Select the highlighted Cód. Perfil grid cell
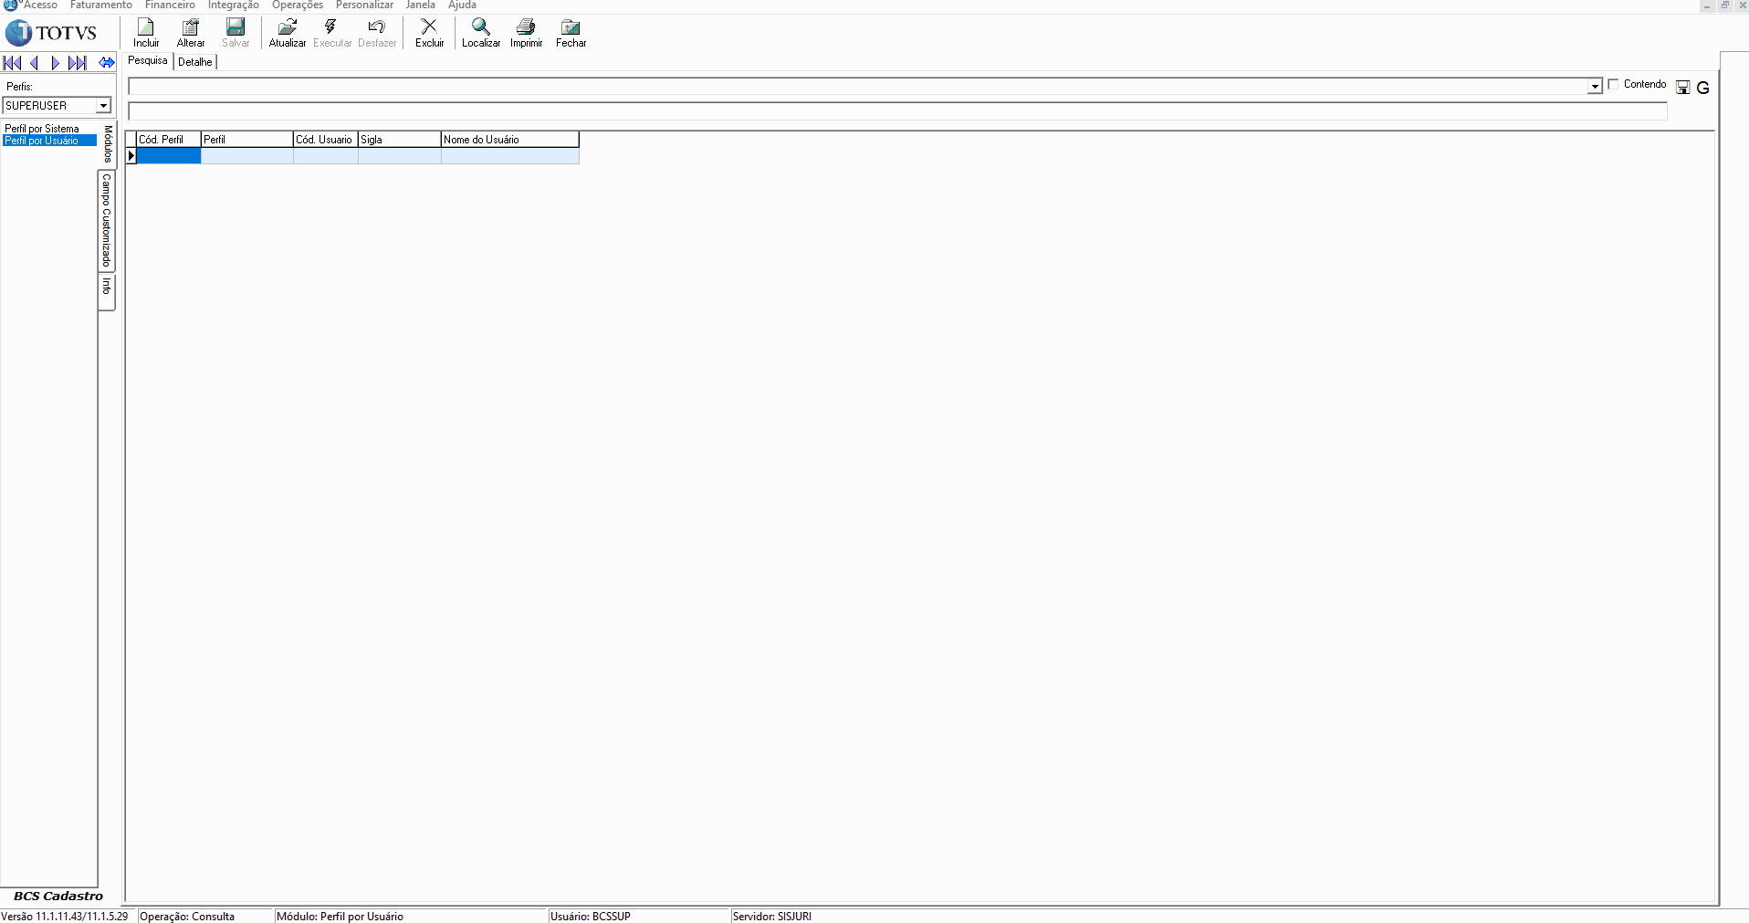Image resolution: width=1749 pixels, height=923 pixels. pyautogui.click(x=169, y=156)
